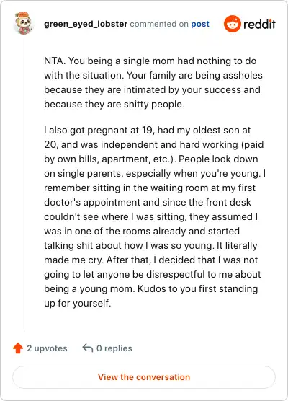
Task: Click the orange Reddit Snoo logo
Action: click(232, 24)
